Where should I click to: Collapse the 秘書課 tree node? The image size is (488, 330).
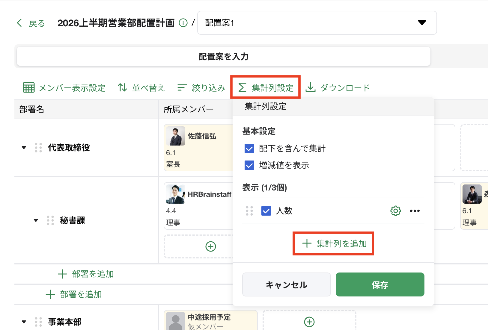click(x=36, y=220)
